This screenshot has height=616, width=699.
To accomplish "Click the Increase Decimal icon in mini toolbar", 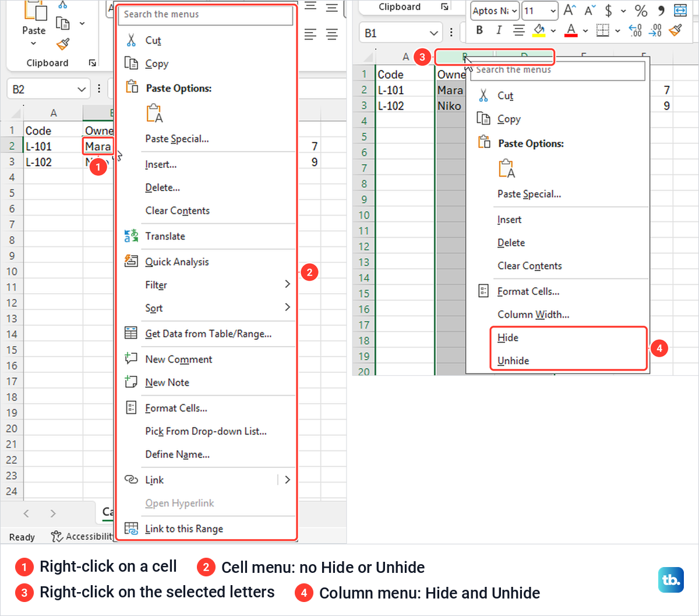I will tap(635, 30).
